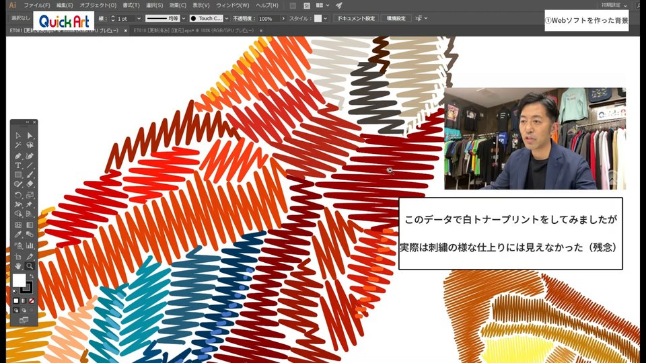Select the Selection tool arrow
Image resolution: width=646 pixels, height=363 pixels.
click(x=18, y=135)
